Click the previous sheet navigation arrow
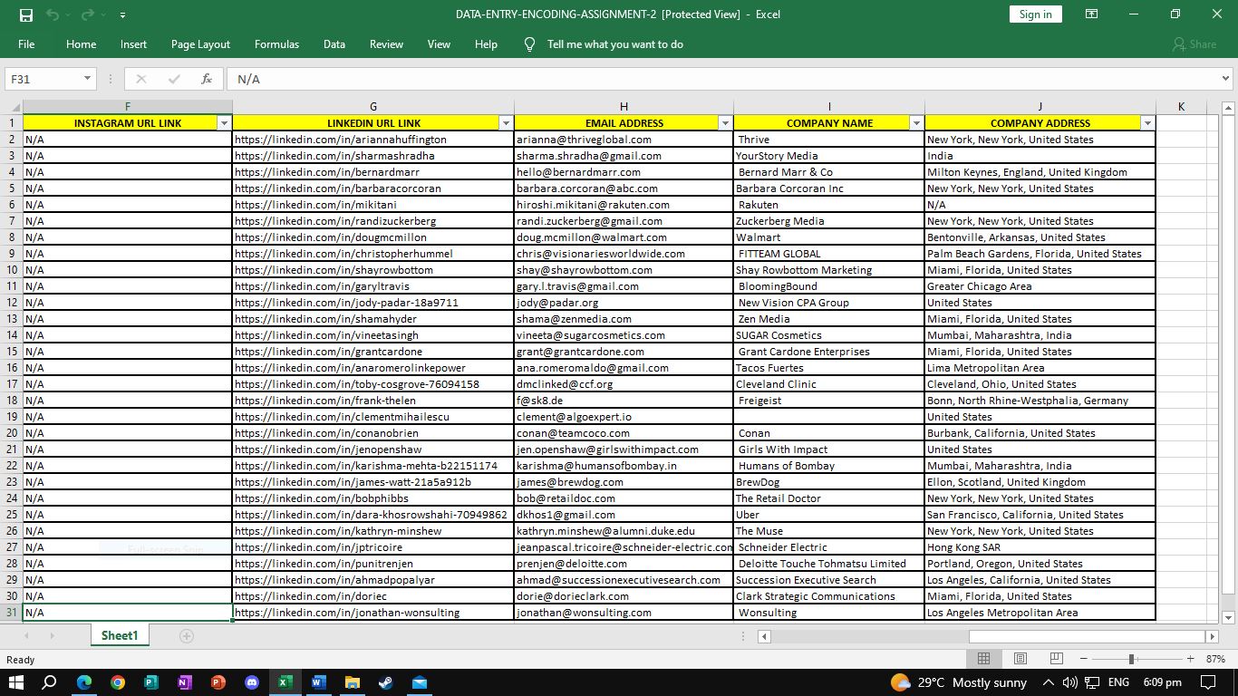 pyautogui.click(x=25, y=636)
